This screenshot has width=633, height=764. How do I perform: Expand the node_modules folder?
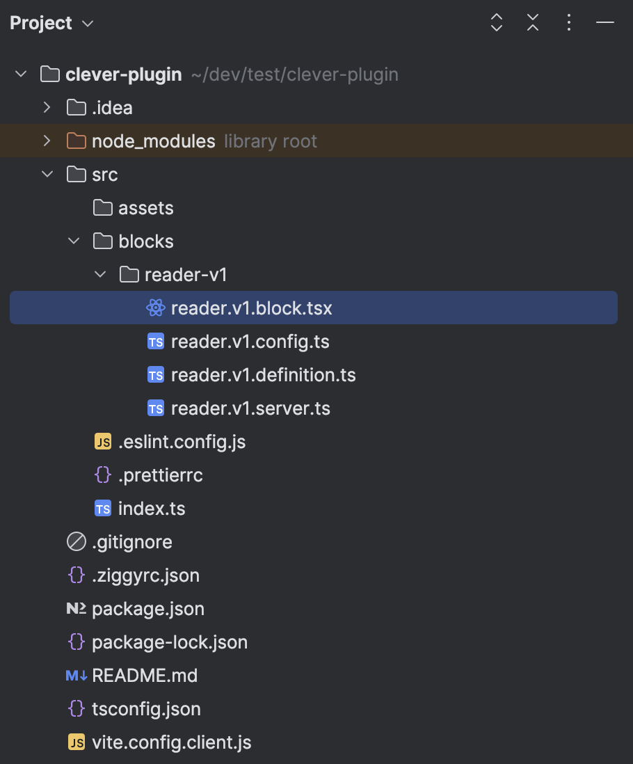click(47, 141)
